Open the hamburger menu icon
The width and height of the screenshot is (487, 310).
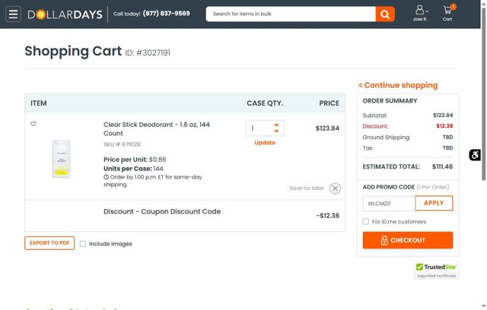13,14
